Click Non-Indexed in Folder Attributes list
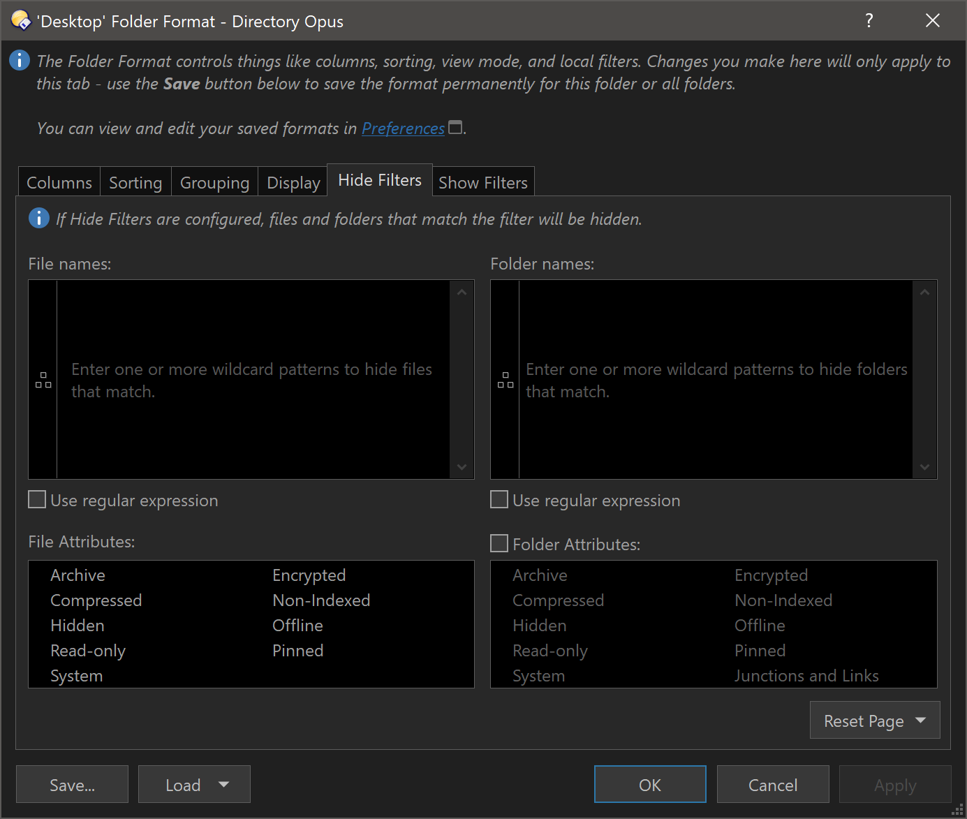Viewport: 967px width, 819px height. pos(783,600)
